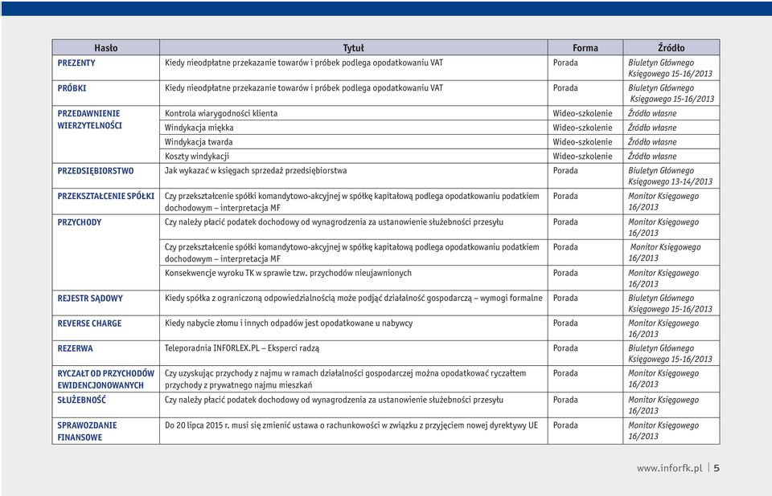
Task: Click the Forma column header
Action: 585,47
